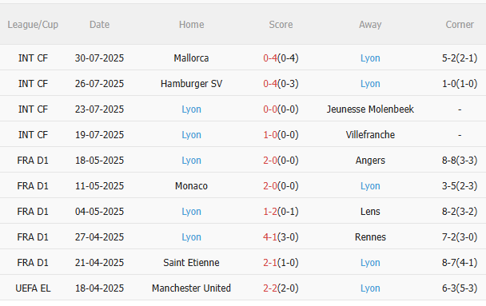This screenshot has width=486, height=306.
Task: Open corner stats 8-8(3-3) for Angers match
Action: 460,160
